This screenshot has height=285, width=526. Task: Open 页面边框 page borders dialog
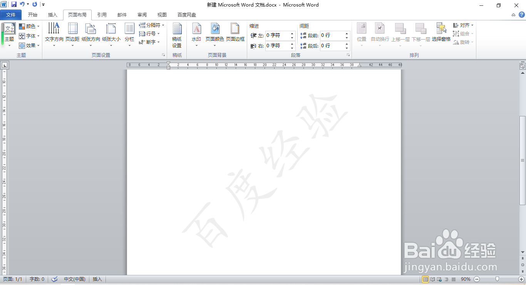[235, 33]
